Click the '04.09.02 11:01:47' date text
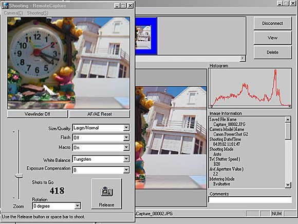Image resolution: width=298 pixels, height=224 pixels. pyautogui.click(x=227, y=144)
